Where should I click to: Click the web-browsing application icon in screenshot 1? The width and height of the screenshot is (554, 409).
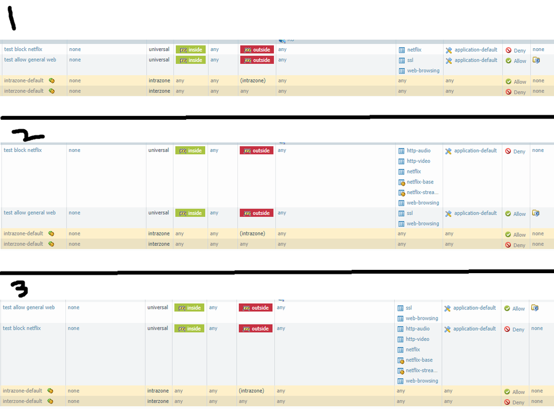pos(401,71)
